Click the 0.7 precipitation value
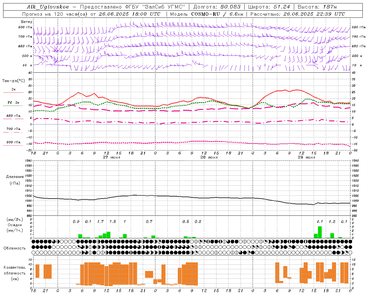 click(149, 222)
